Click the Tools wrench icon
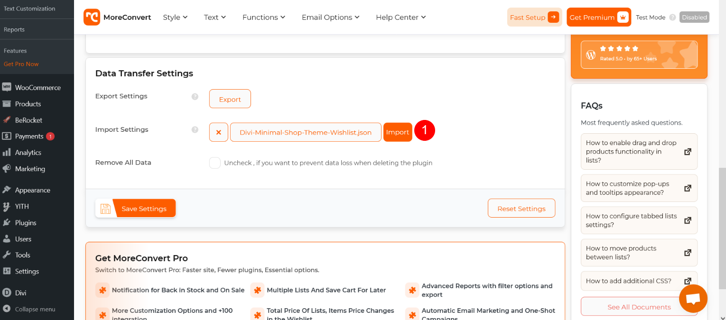726x320 pixels. (7, 255)
